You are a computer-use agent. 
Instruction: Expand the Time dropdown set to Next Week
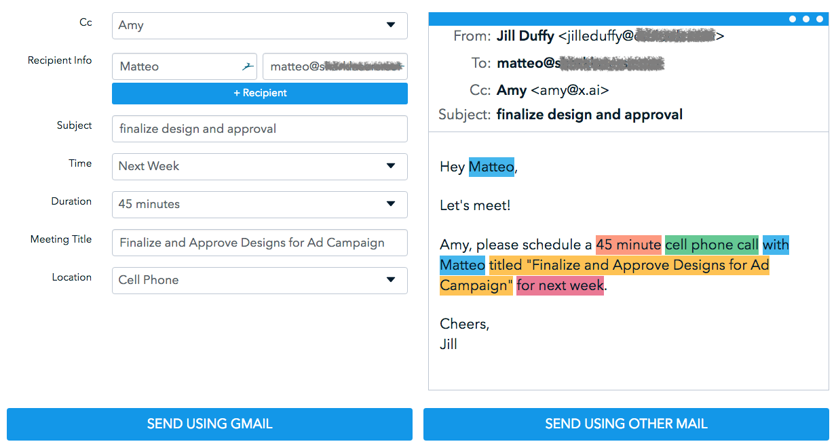[x=259, y=166]
